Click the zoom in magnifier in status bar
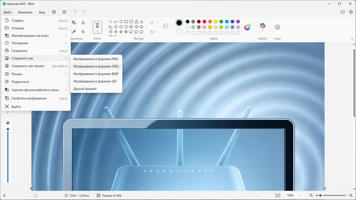This screenshot has height=200, width=356. coord(351,195)
